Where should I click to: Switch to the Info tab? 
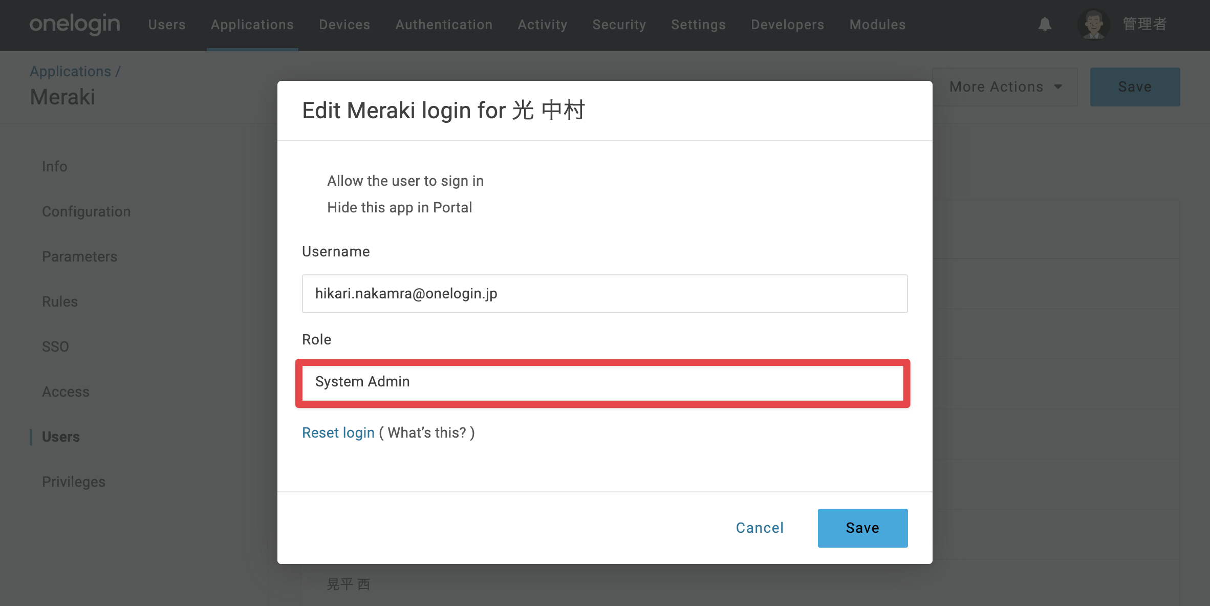[55, 166]
